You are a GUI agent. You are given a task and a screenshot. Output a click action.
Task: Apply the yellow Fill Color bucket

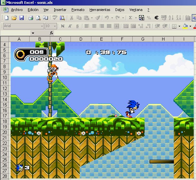tap(185, 26)
